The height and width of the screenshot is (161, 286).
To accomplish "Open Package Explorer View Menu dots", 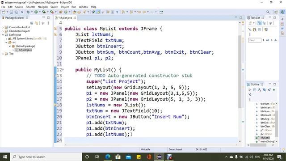I will click(x=48, y=23).
